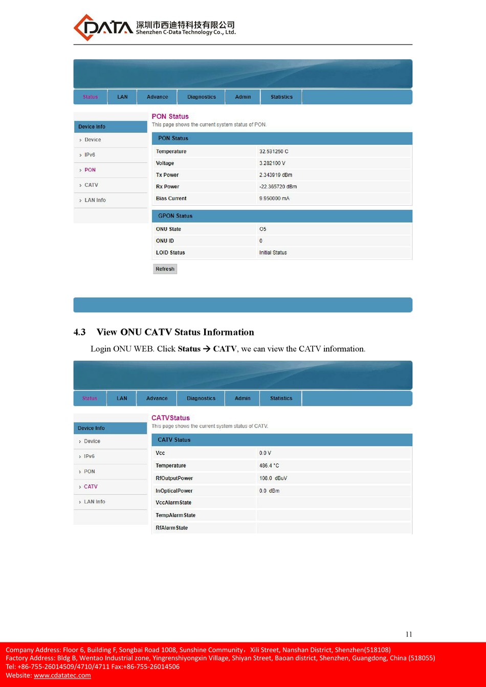
Task: Select CATV temperature value '486.4 °C'
Action: 269,466
